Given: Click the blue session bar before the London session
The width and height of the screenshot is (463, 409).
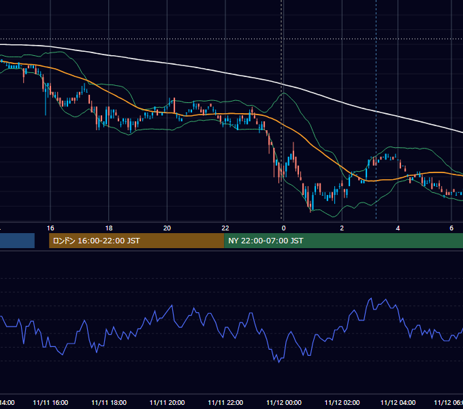Looking at the screenshot, I should click(17, 241).
